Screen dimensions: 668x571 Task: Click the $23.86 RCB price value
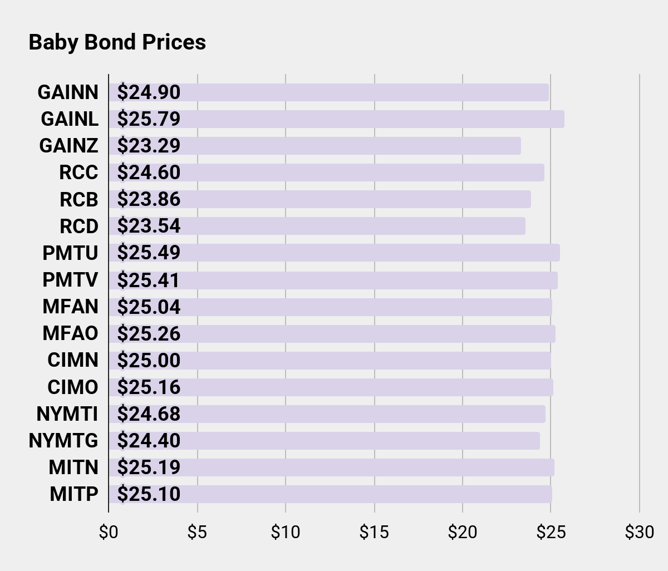tap(149, 199)
